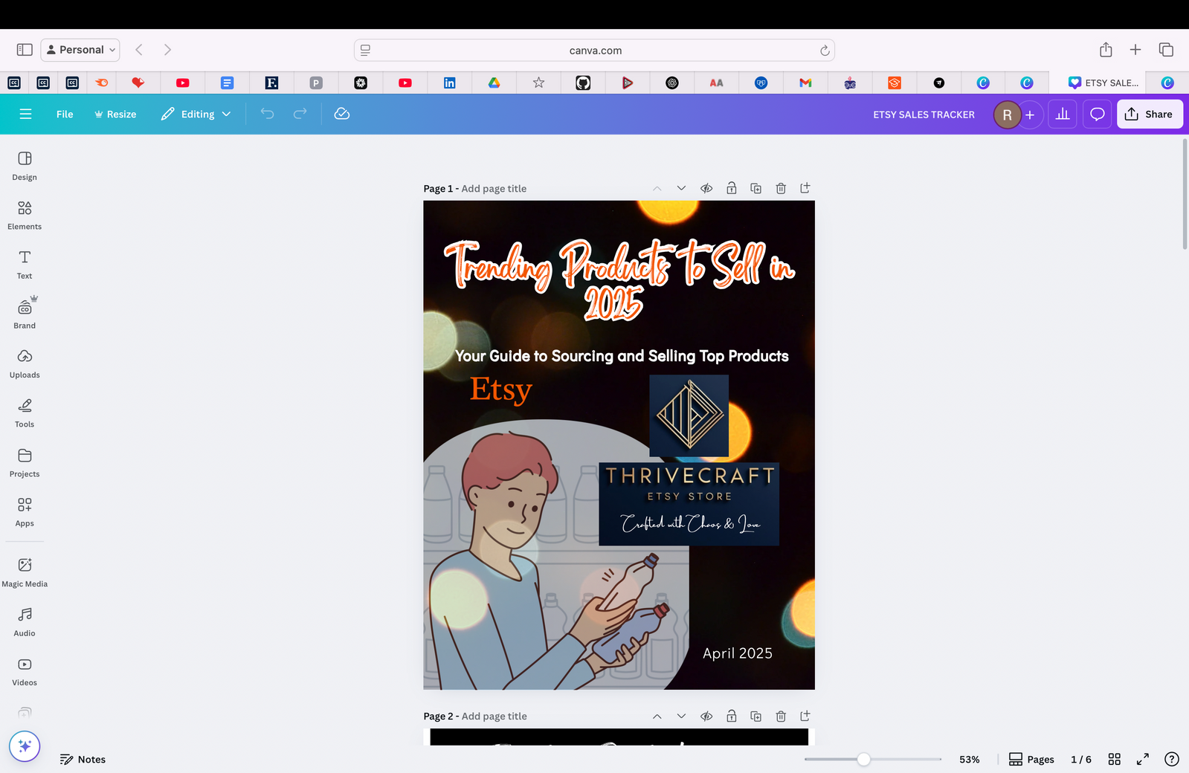
Task: Lock Page 2
Action: pyautogui.click(x=732, y=717)
